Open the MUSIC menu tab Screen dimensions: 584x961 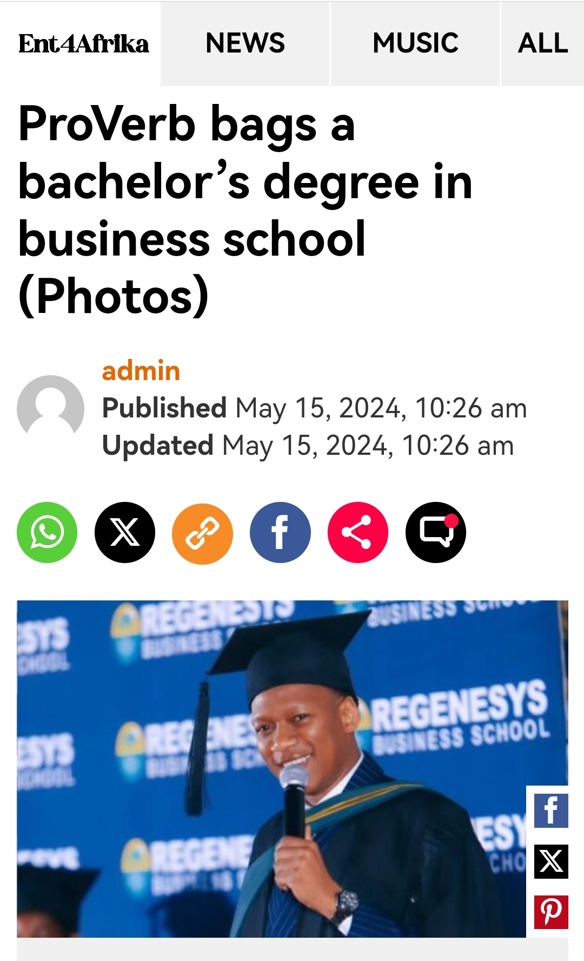pos(415,43)
